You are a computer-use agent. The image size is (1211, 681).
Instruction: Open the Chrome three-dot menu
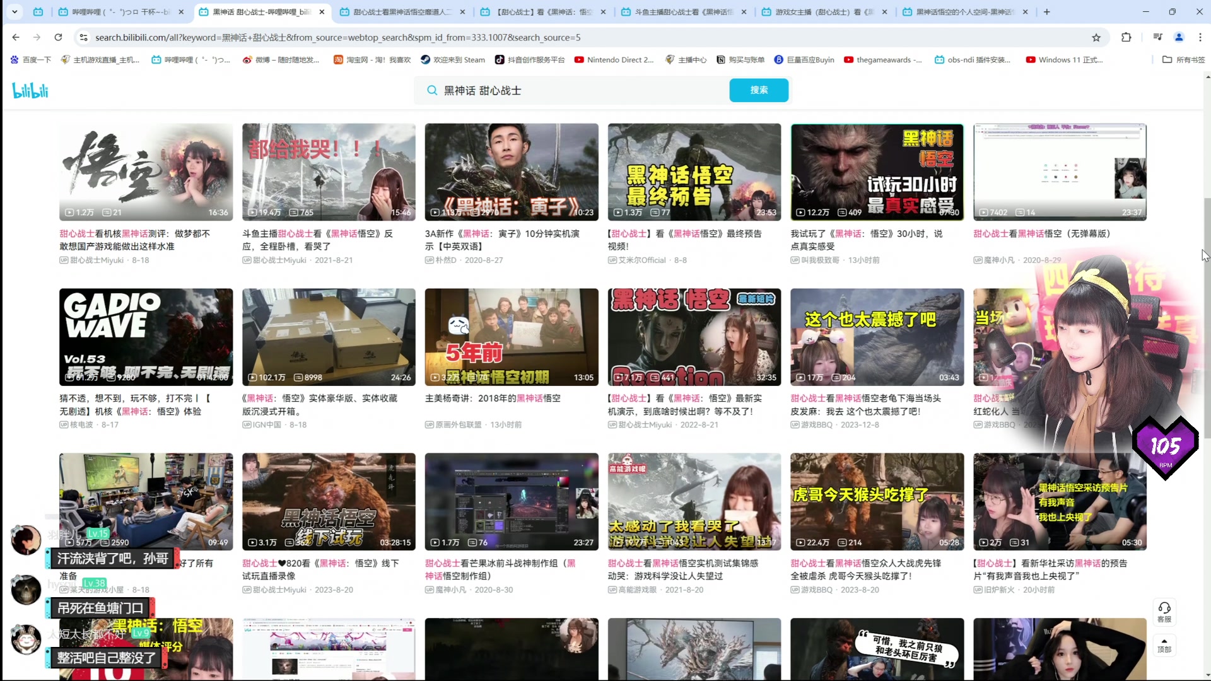[x=1200, y=37]
